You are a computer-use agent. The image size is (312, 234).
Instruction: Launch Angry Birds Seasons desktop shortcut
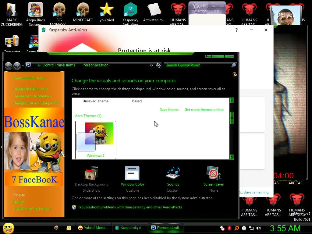[35, 14]
